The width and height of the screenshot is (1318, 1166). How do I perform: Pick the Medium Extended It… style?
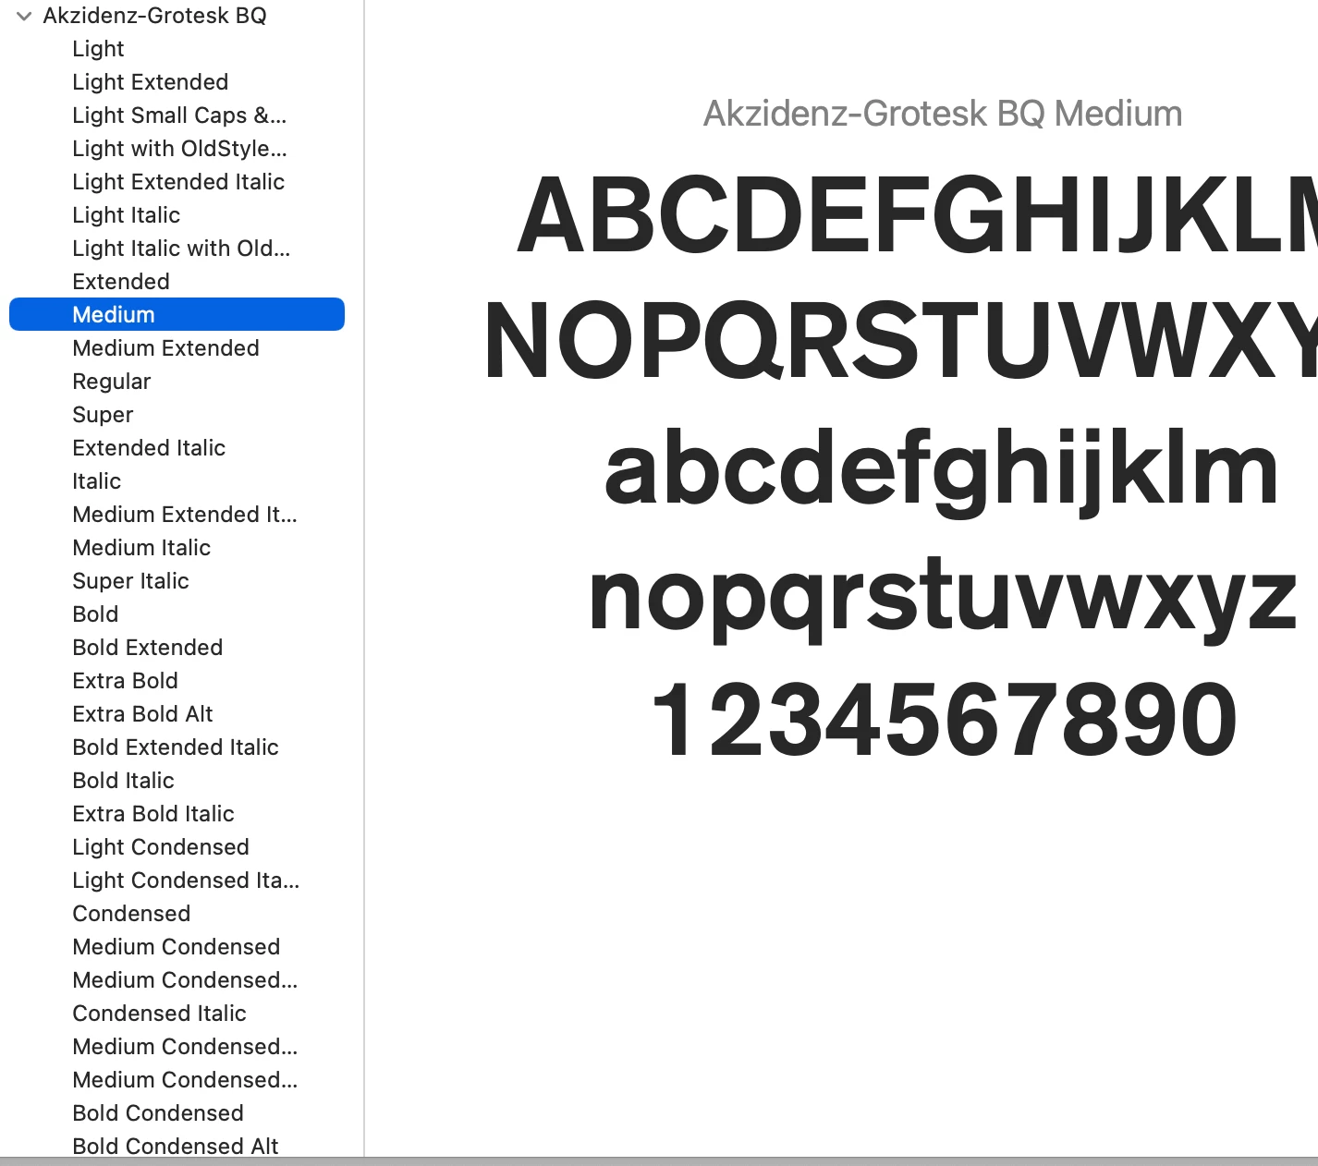[177, 515]
